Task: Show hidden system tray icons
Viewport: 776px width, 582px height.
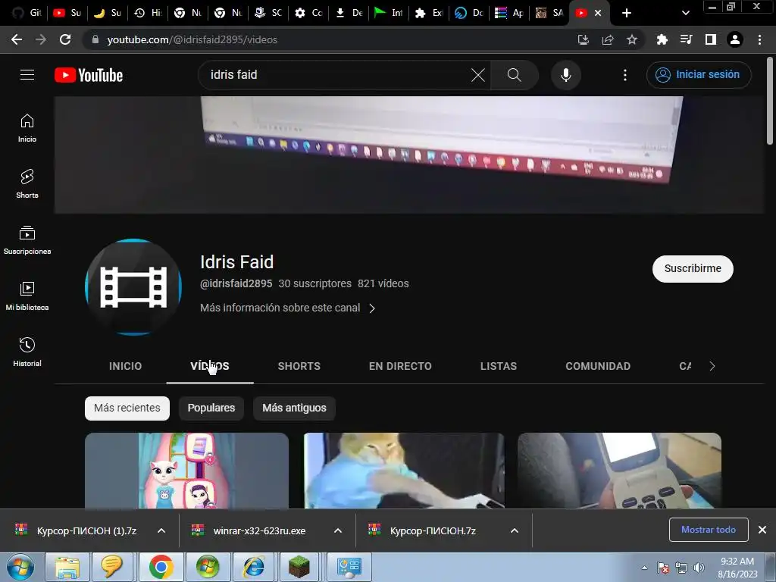Action: (644, 568)
